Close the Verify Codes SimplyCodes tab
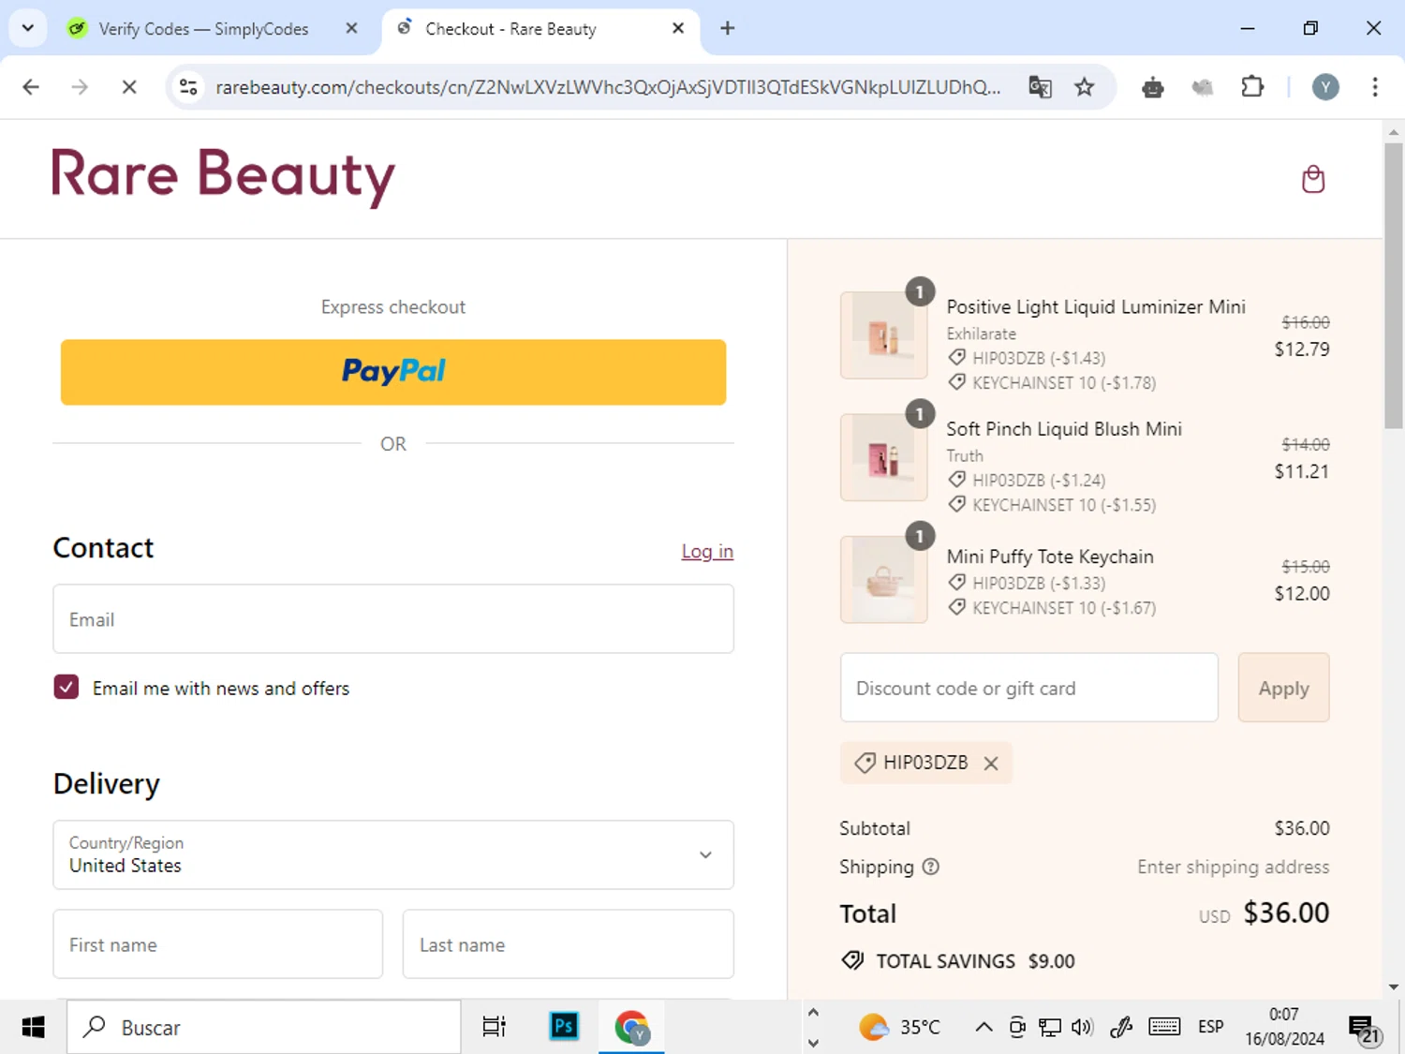Image resolution: width=1405 pixels, height=1054 pixels. click(x=351, y=28)
